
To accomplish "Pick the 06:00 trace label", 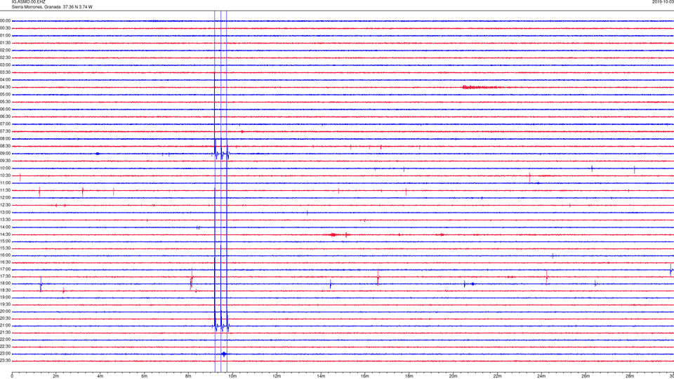I will point(6,109).
